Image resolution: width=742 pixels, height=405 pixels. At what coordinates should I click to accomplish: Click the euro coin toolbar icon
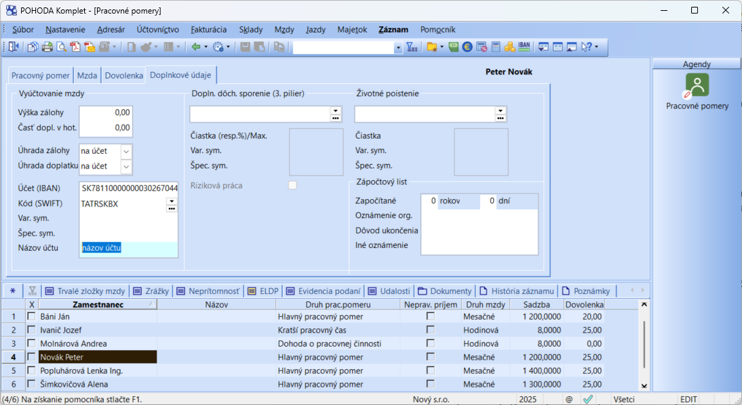[x=467, y=47]
